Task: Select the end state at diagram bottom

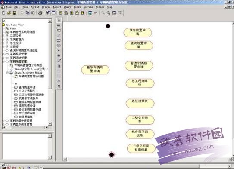Action: pyautogui.click(x=112, y=154)
